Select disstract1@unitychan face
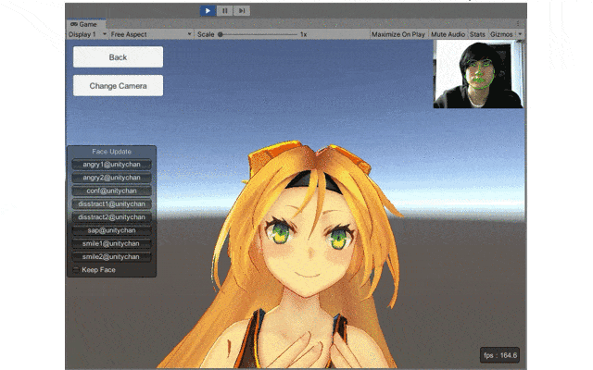The width and height of the screenshot is (593, 370). tap(111, 204)
